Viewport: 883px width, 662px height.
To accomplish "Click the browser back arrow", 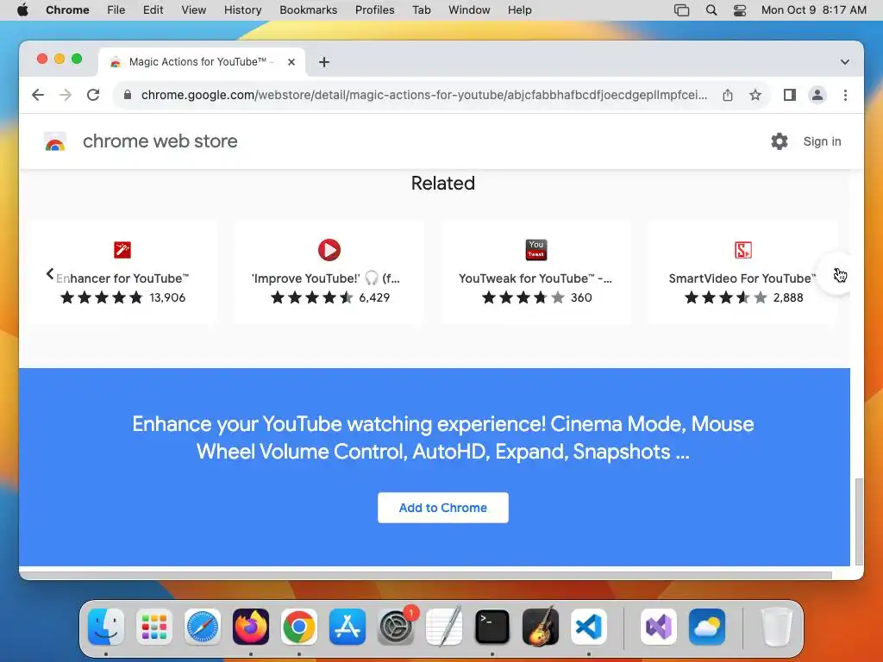I will [x=38, y=95].
